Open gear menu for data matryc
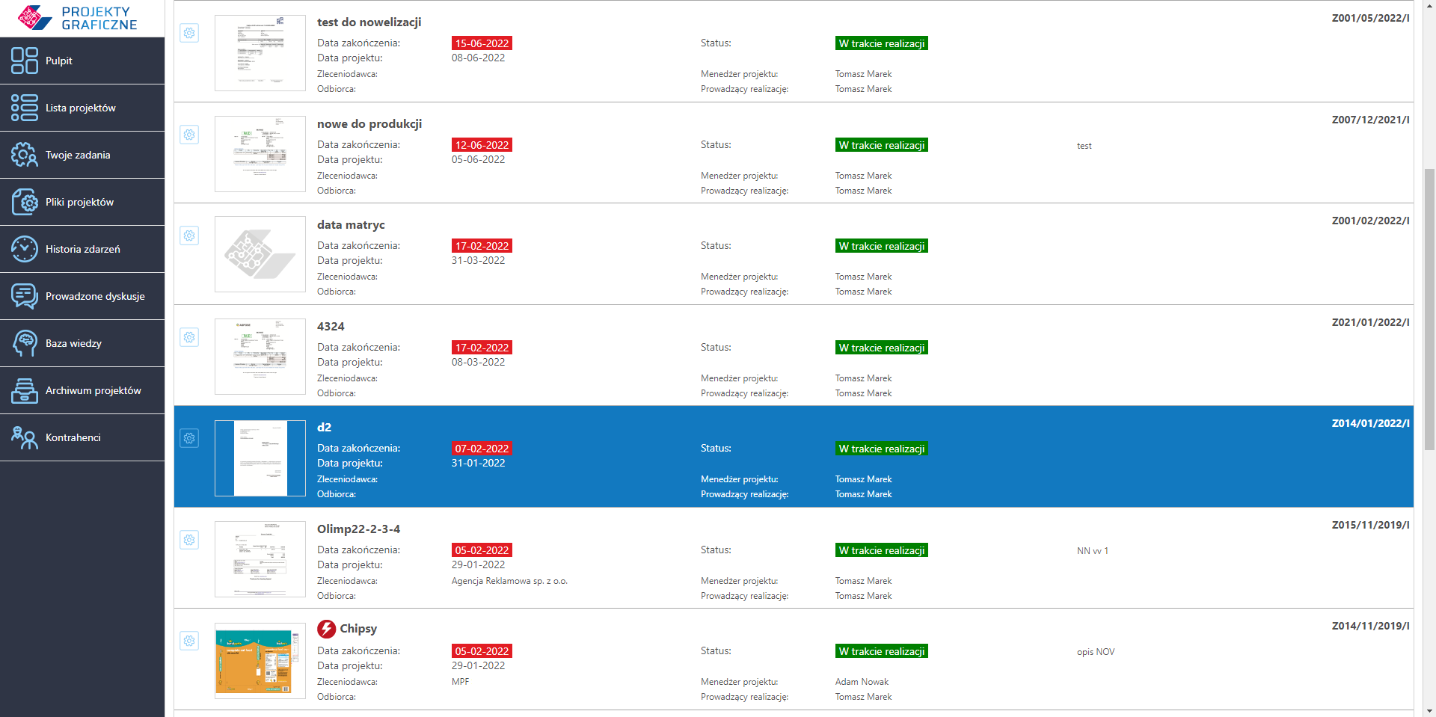 [x=189, y=236]
